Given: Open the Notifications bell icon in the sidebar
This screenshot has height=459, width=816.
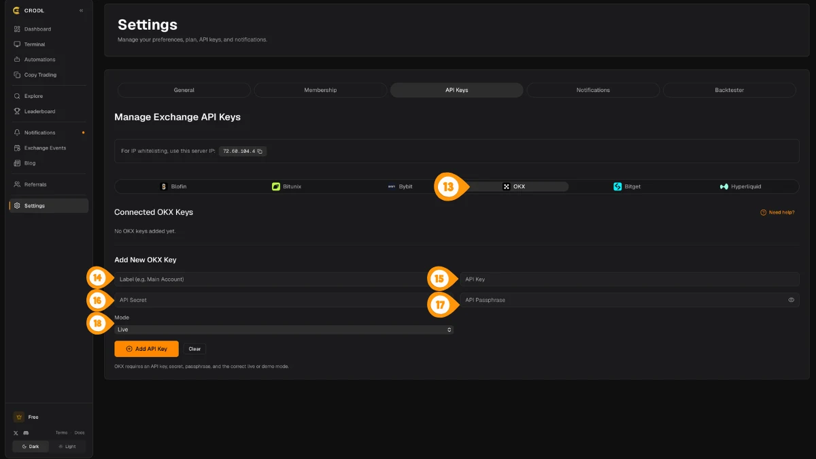Looking at the screenshot, I should tap(17, 133).
